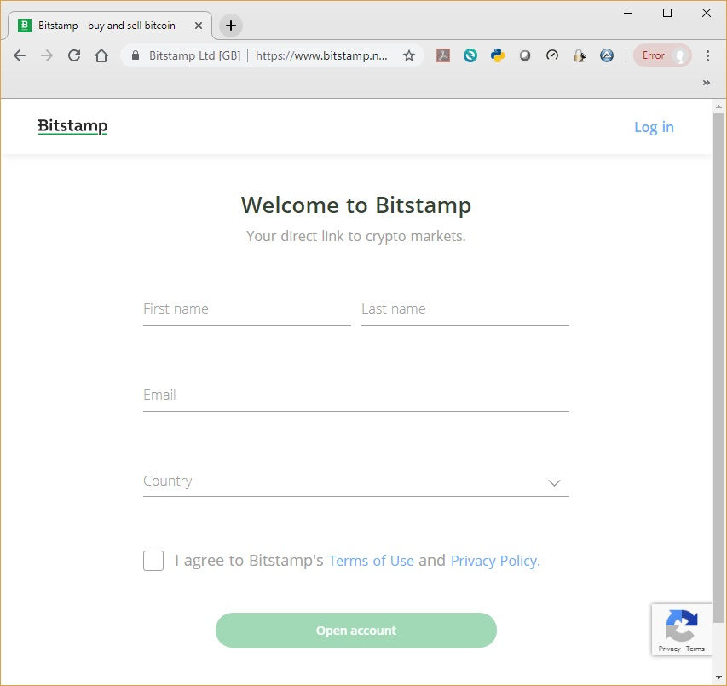This screenshot has width=727, height=686.
Task: Click the scrollbar up arrow
Action: coord(718,107)
